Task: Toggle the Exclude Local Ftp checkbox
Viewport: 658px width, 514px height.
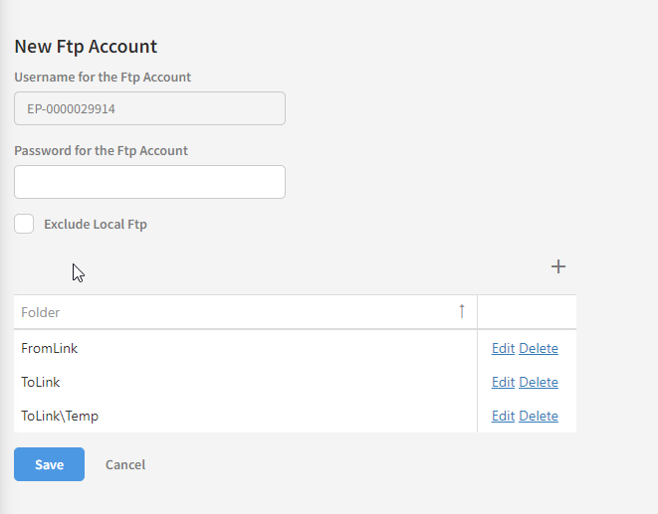Action: [24, 224]
